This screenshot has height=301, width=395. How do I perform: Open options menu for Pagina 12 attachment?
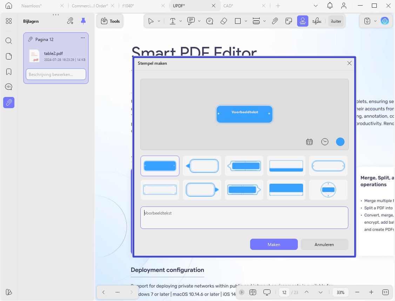click(83, 38)
